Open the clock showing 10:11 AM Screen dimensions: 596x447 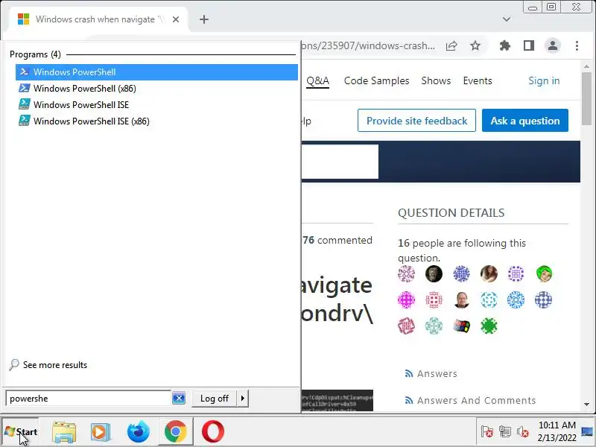coord(557,431)
